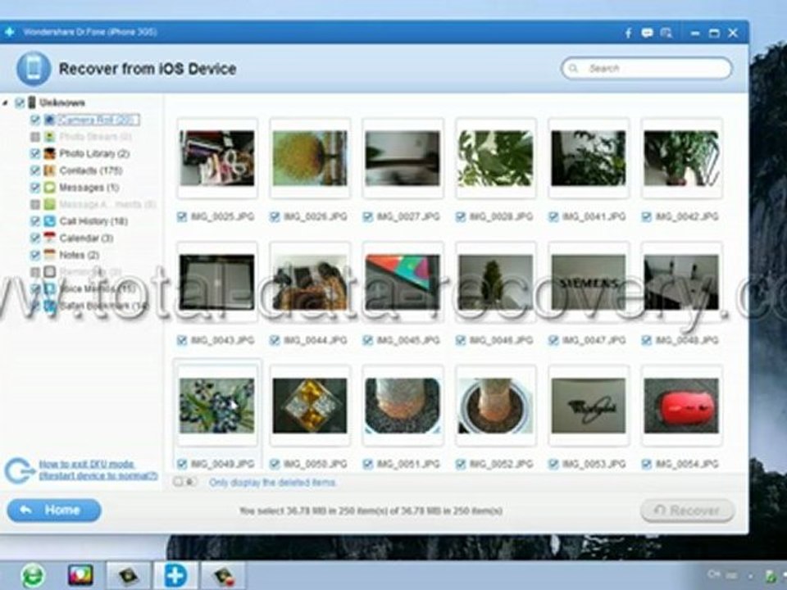Open the How to exit DFU mode link

point(98,470)
